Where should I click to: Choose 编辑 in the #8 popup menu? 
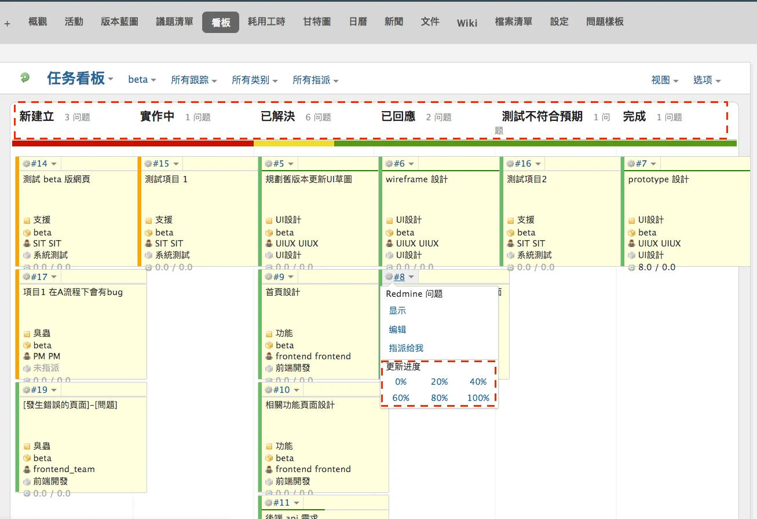(x=397, y=329)
